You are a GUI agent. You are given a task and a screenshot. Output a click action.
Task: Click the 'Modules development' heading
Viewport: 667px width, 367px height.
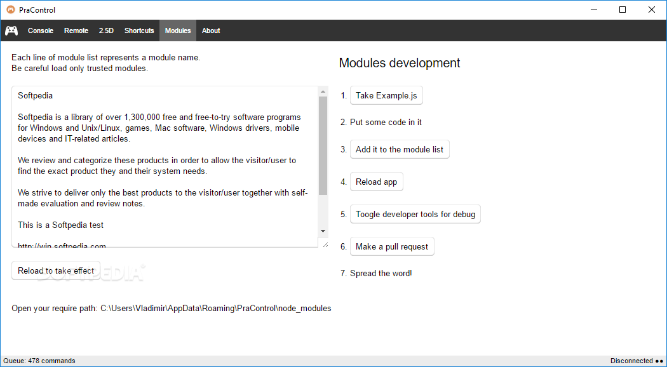click(400, 63)
